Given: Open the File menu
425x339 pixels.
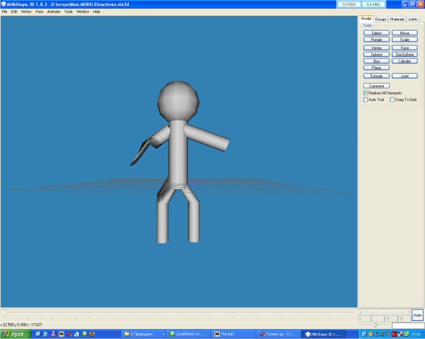Looking at the screenshot, I should point(5,12).
